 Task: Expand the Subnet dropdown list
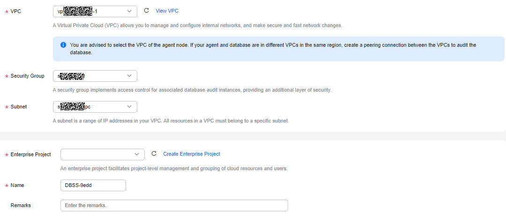click(95, 107)
